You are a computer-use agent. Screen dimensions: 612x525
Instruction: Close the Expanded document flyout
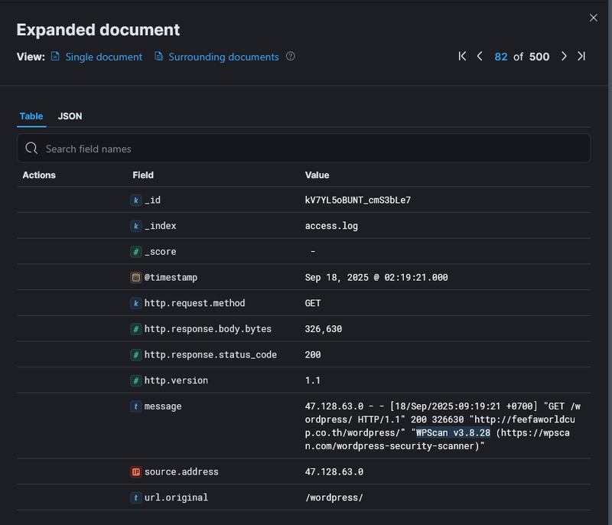tap(594, 18)
